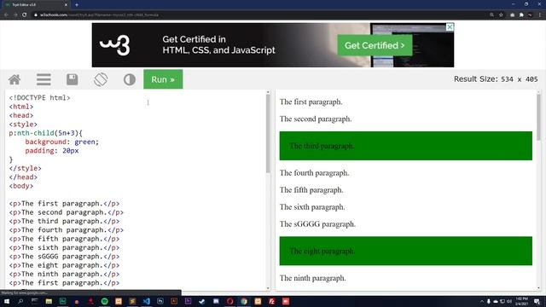The height and width of the screenshot is (307, 546).
Task: Click the green 'The eight paragraph.' result block
Action: [x=406, y=251]
